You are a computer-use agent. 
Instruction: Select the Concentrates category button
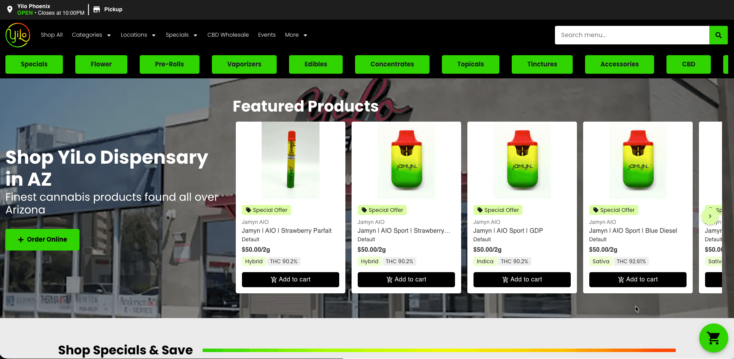pos(392,64)
